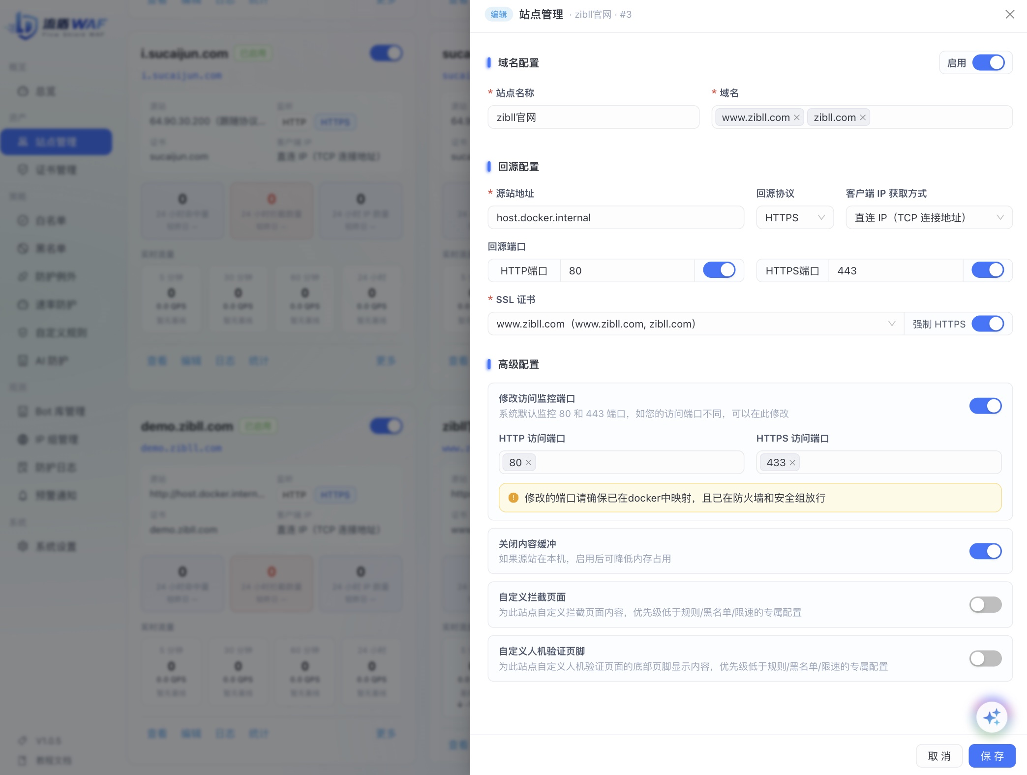Expand the SSL 证书 certificate dropdown
Viewport: 1027px width, 775px height.
pyautogui.click(x=695, y=324)
